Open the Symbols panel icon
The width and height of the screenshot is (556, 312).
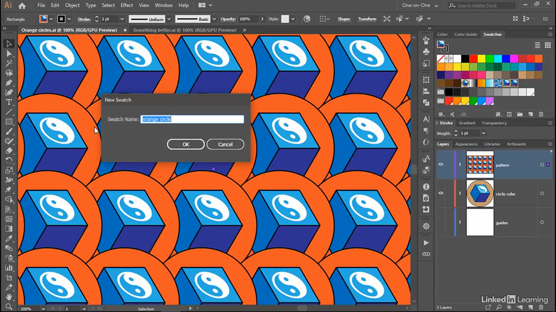[426, 52]
